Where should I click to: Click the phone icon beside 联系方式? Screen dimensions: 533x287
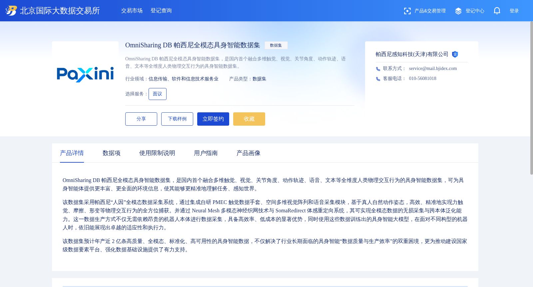(x=378, y=69)
